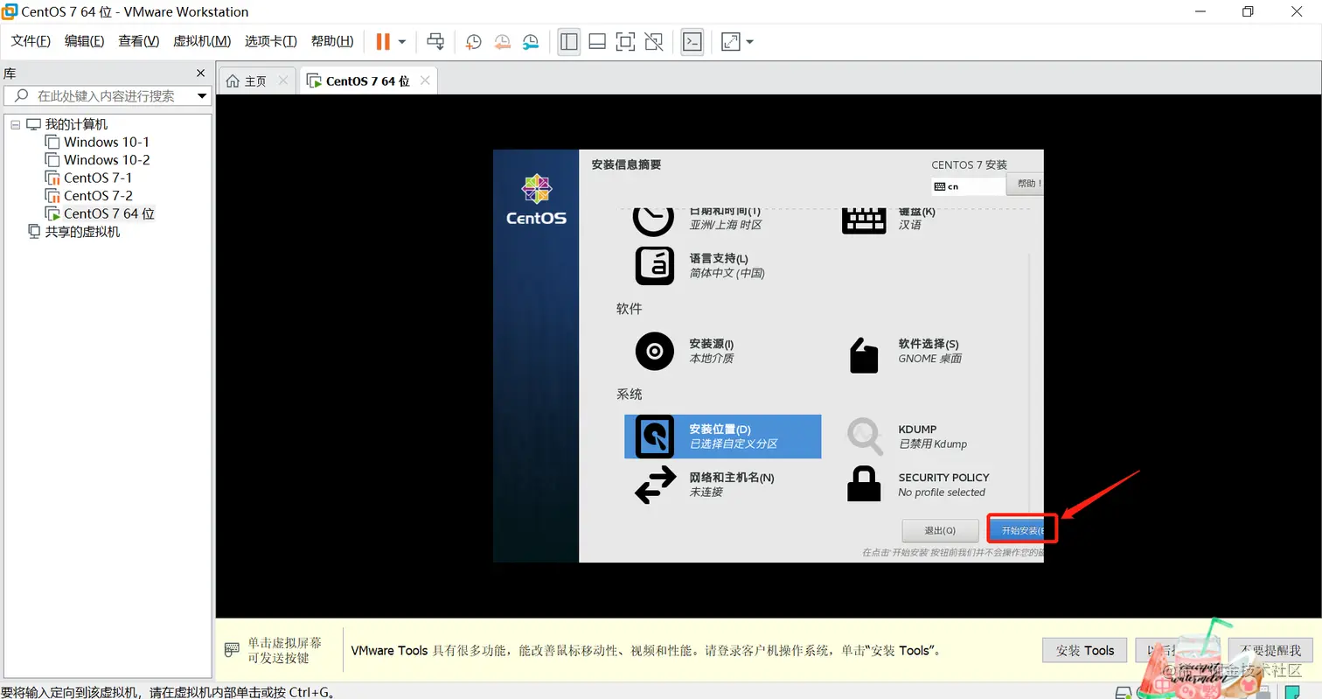Viewport: 1322px width, 699px height.
Task: Click the library search input field
Action: [x=106, y=96]
